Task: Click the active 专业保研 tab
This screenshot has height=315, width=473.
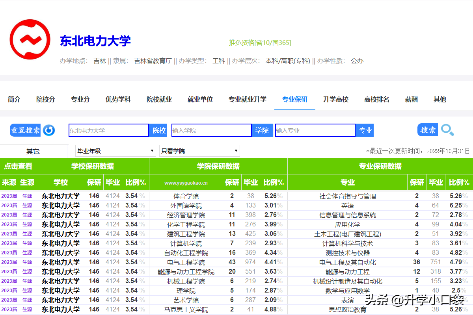Action: click(295, 99)
